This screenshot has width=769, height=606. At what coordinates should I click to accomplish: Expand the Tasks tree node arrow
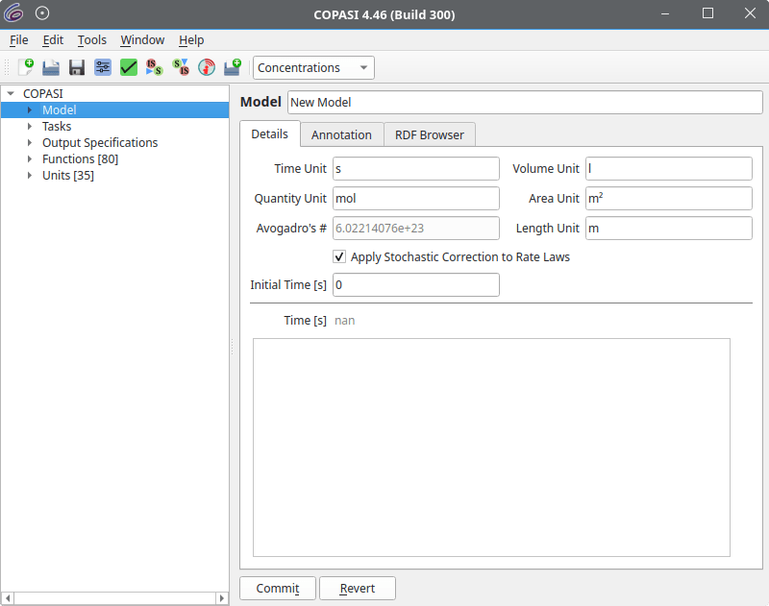[x=30, y=127]
